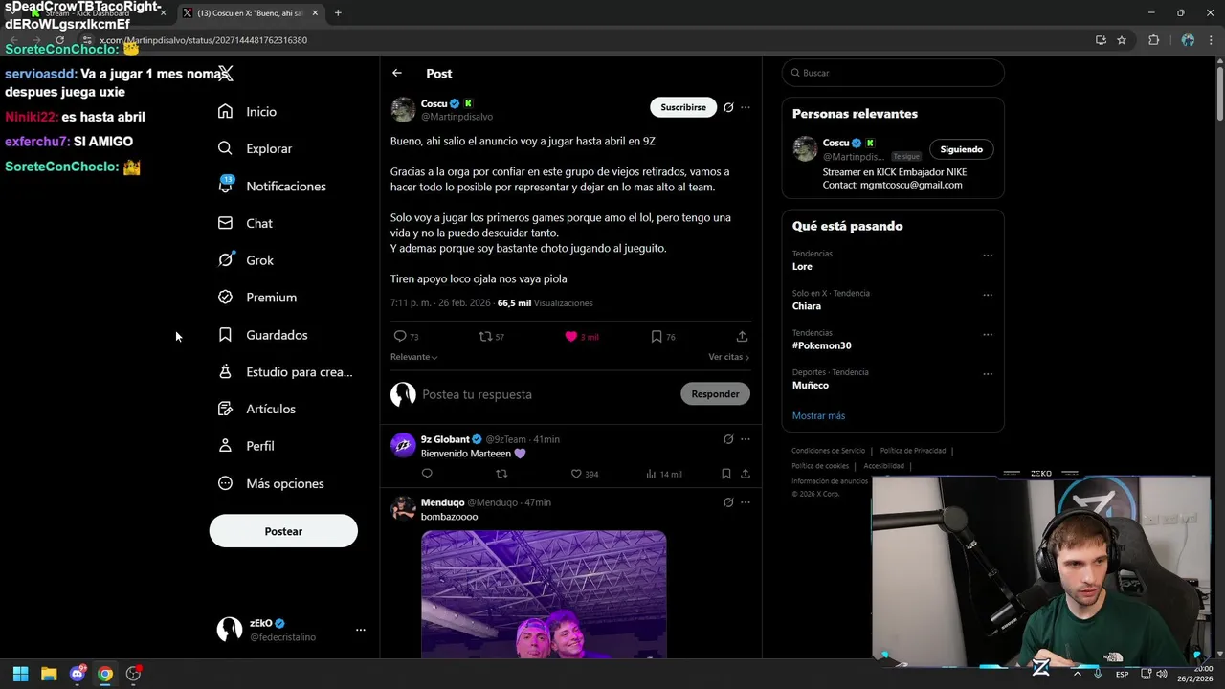Open 9z Globant profile avatar
Image resolution: width=1225 pixels, height=689 pixels.
(x=403, y=445)
